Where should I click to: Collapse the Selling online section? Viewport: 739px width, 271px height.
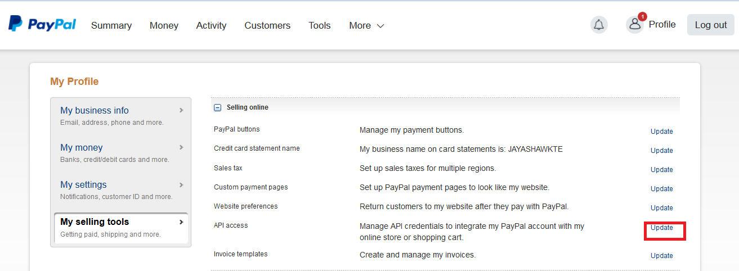tap(217, 107)
